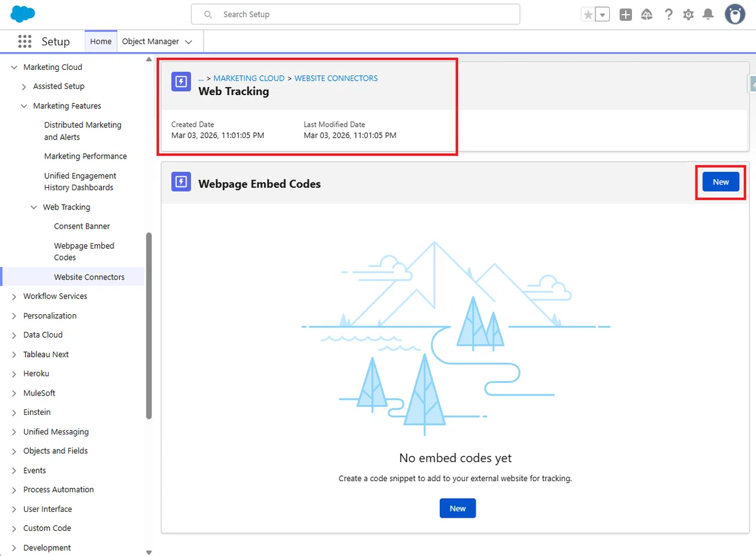Expand the User Interface node

point(14,509)
